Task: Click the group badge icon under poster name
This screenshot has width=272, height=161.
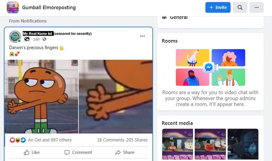Action: pyautogui.click(x=27, y=39)
